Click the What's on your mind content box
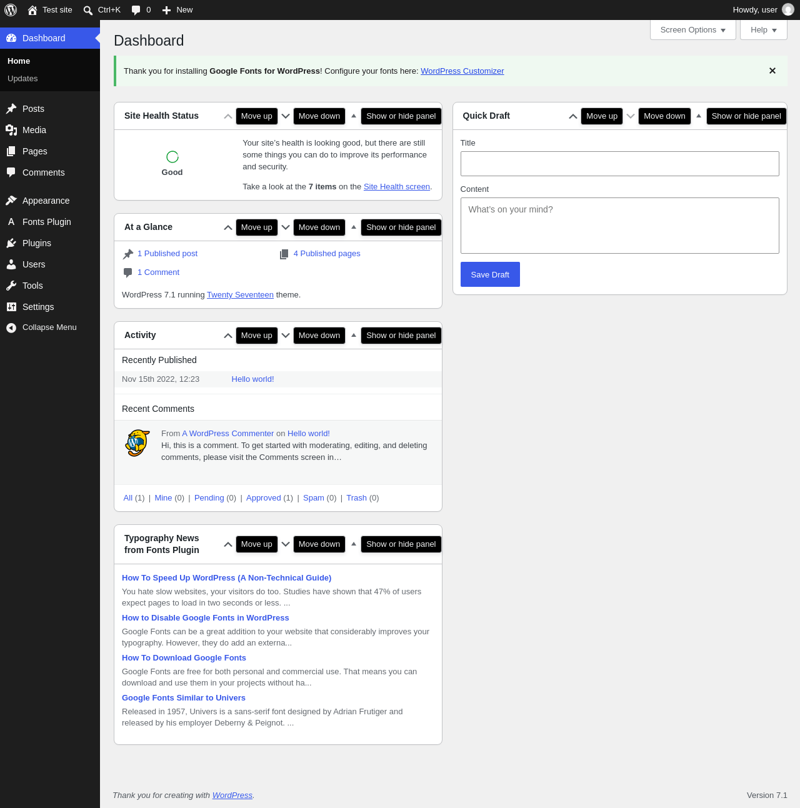This screenshot has height=808, width=800. (620, 226)
